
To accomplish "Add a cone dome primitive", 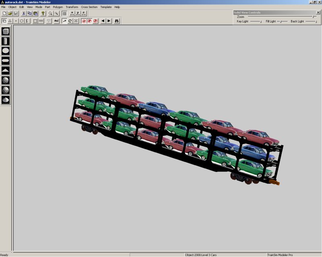I will (x=6, y=100).
